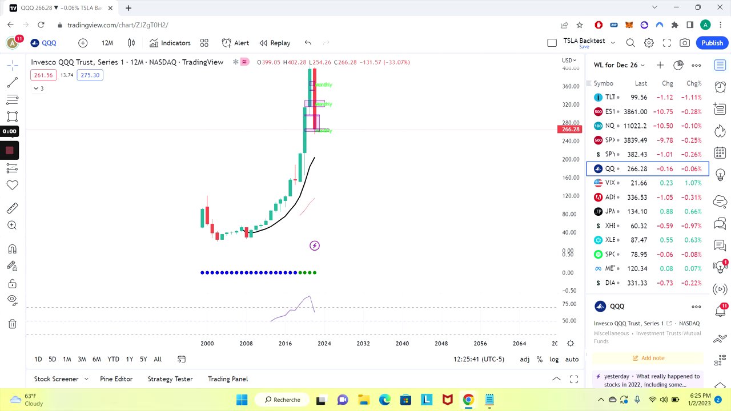Open watchlist advanced view pie icon
731x411 pixels.
click(x=678, y=65)
